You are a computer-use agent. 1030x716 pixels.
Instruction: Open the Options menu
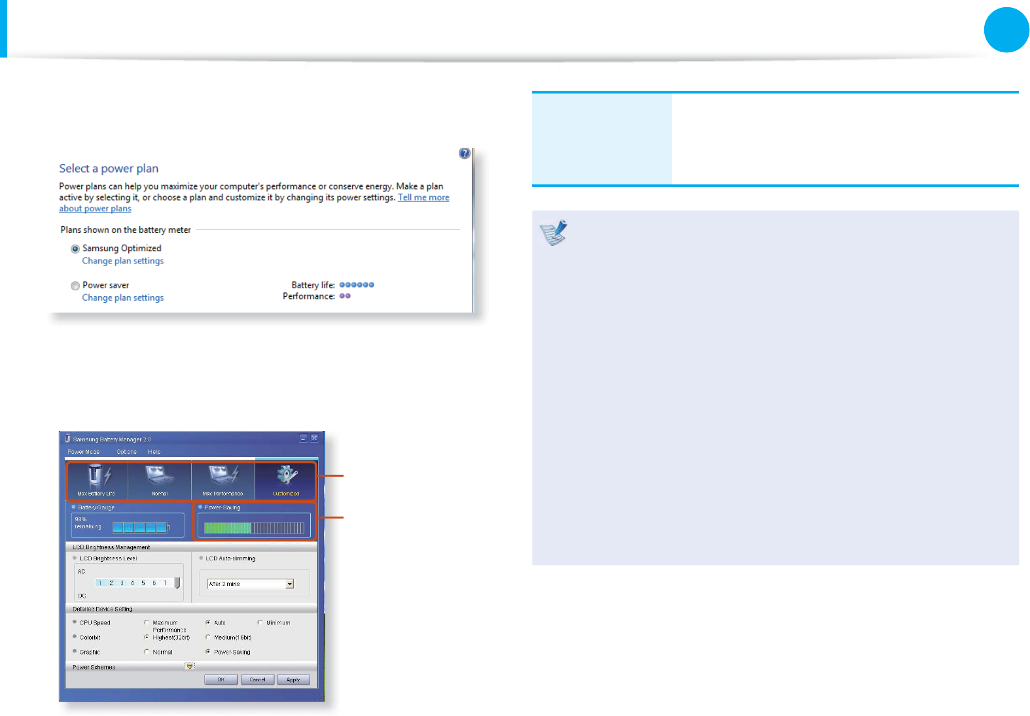(x=127, y=452)
